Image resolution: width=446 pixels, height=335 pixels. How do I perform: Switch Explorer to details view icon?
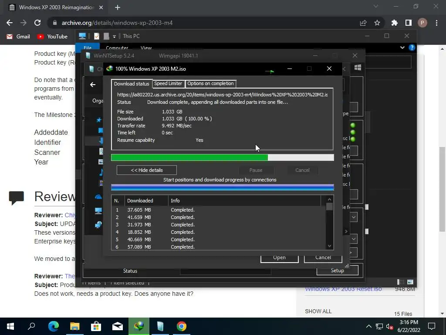click(401, 282)
